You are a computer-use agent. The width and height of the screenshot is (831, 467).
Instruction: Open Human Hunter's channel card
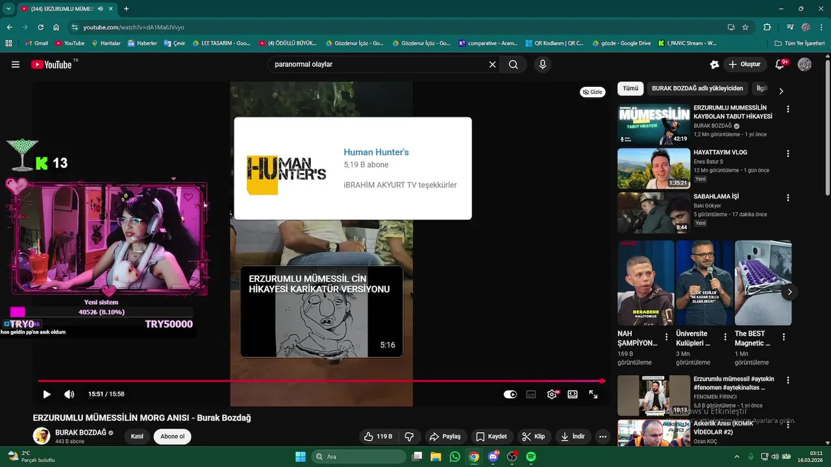click(353, 168)
